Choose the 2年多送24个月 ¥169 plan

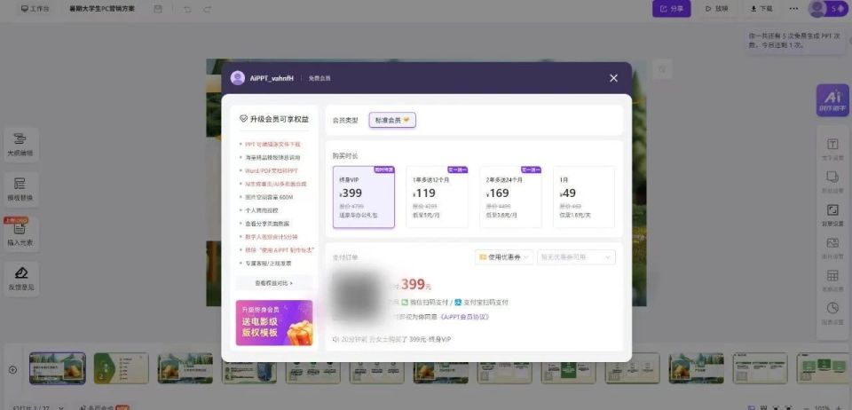click(x=510, y=197)
